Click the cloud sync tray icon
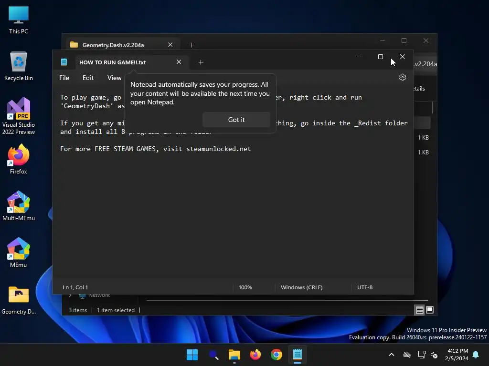Image resolution: width=489 pixels, height=366 pixels. (407, 355)
